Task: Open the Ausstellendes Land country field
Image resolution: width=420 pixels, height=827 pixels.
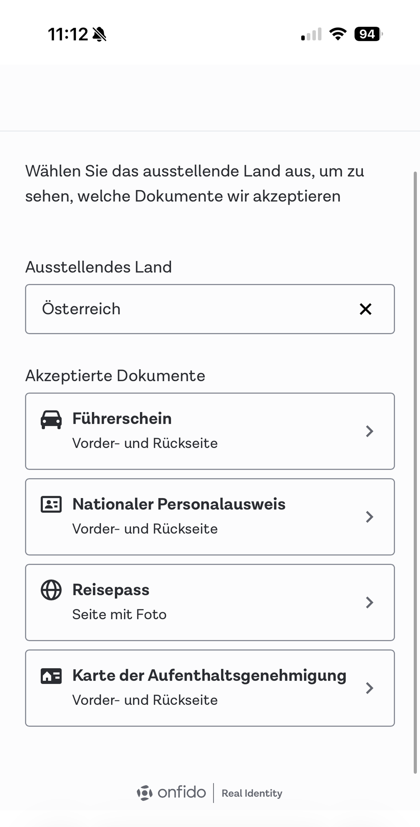Action: tap(193, 309)
